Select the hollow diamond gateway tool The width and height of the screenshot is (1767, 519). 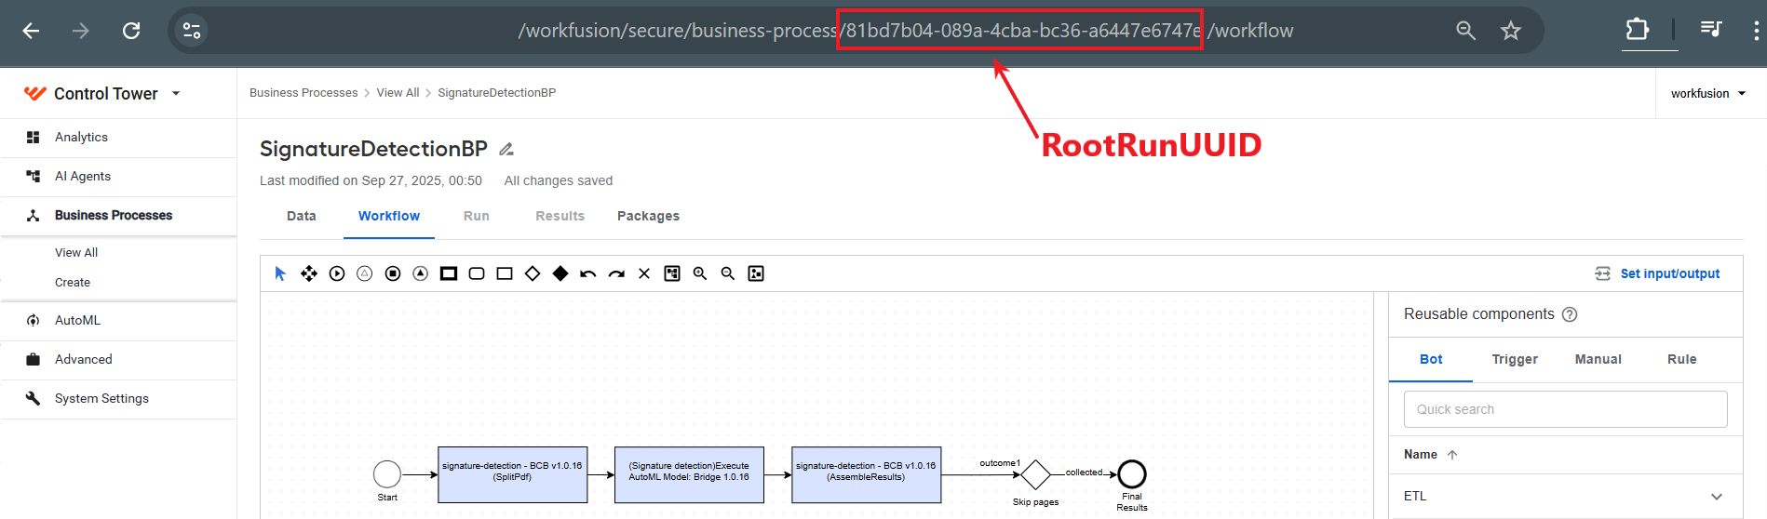click(533, 273)
